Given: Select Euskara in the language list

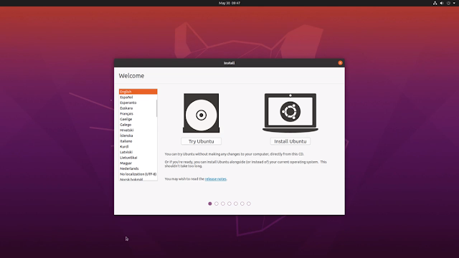Looking at the screenshot, I should [138, 108].
